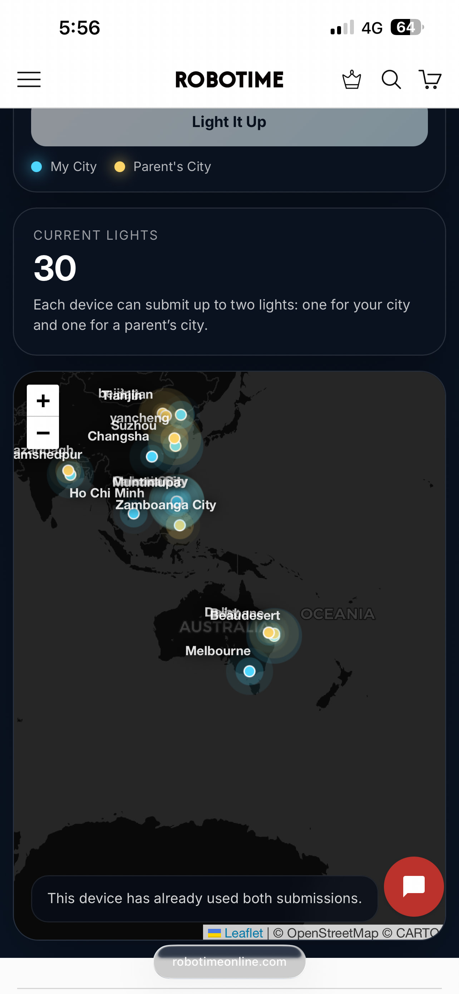Image resolution: width=459 pixels, height=994 pixels.
Task: Tap the crown membership icon
Action: [x=351, y=79]
